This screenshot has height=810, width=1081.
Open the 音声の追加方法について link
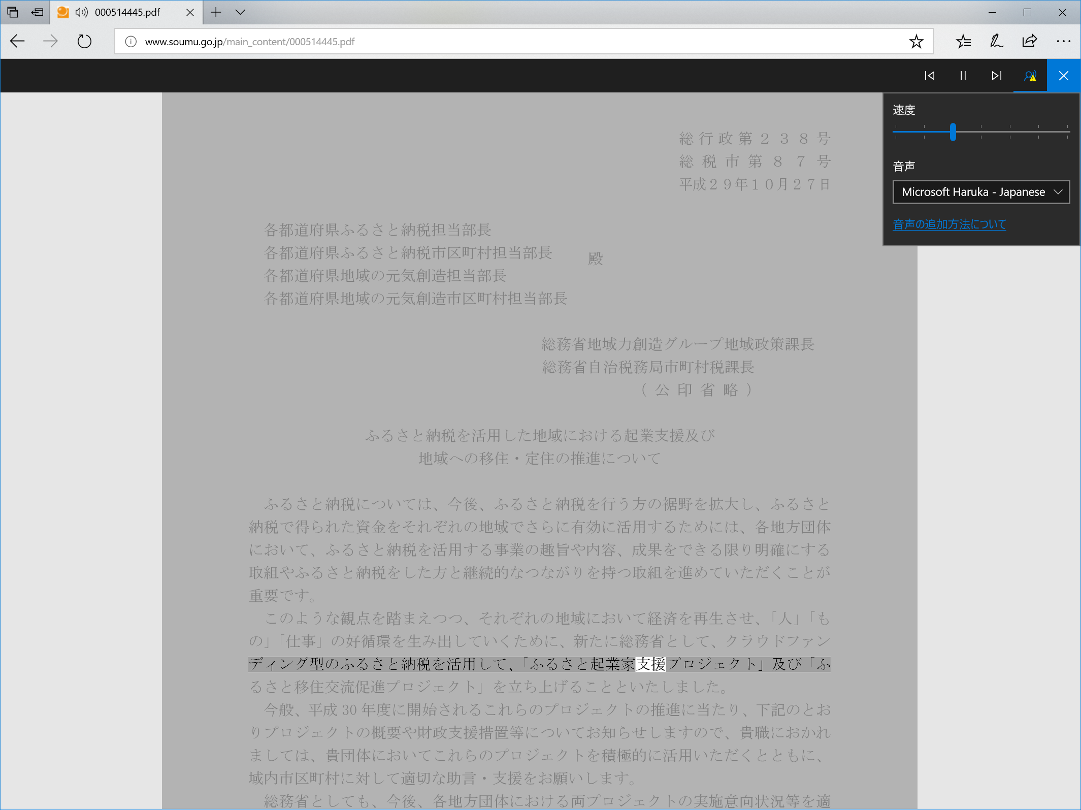(949, 224)
